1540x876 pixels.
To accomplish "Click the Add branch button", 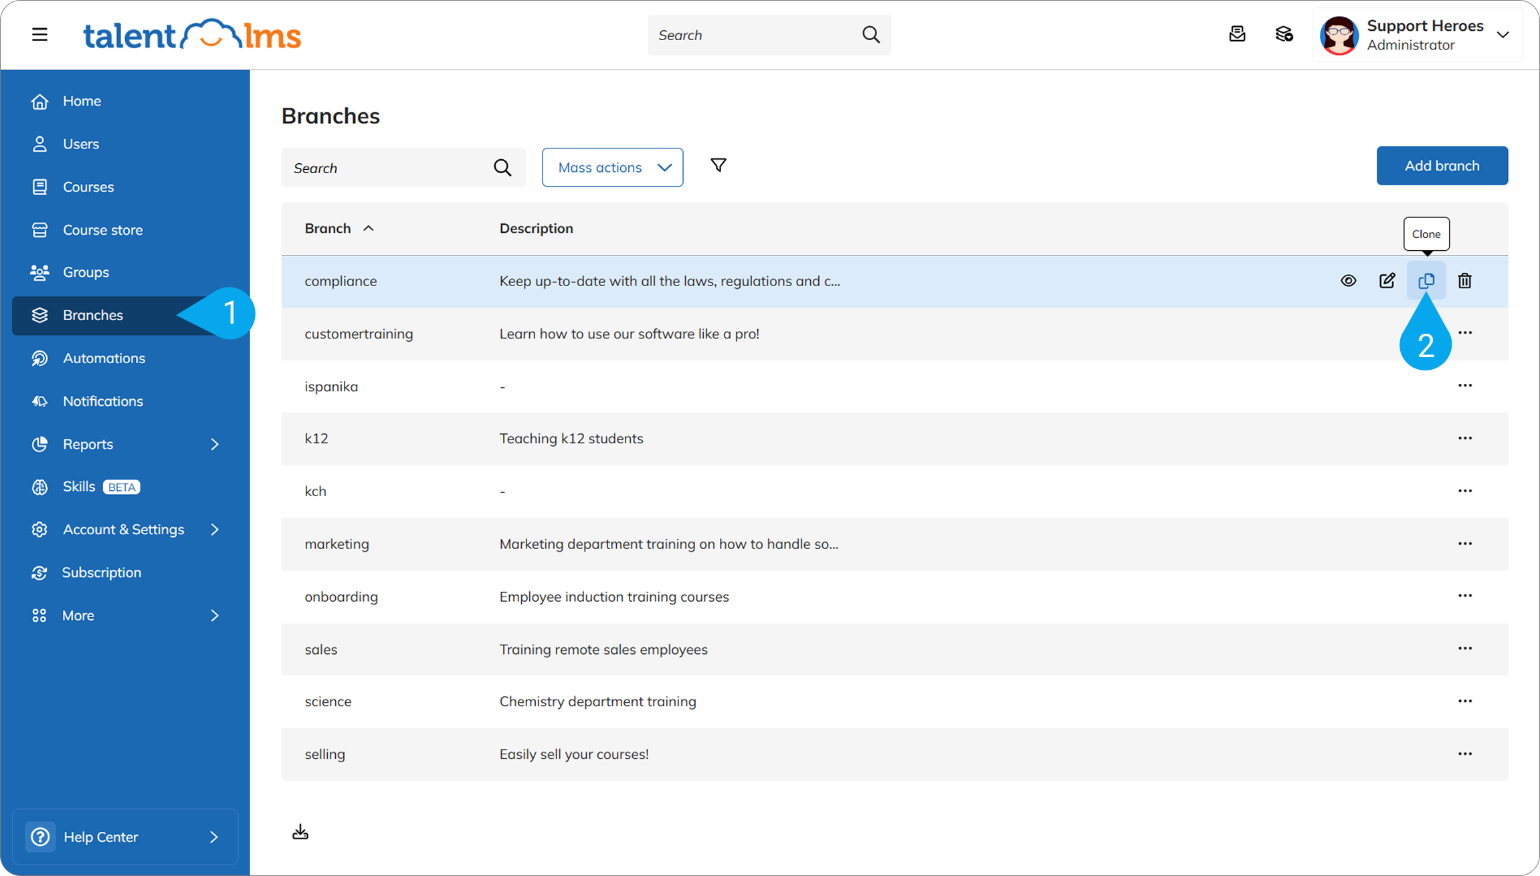I will click(x=1442, y=166).
